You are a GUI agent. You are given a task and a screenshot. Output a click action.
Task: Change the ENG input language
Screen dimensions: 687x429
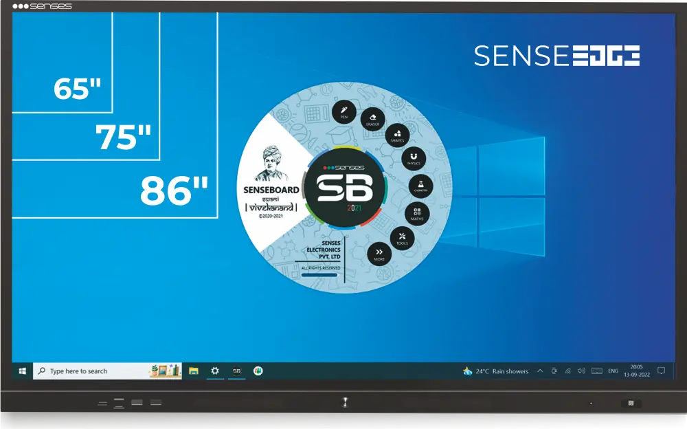(613, 371)
